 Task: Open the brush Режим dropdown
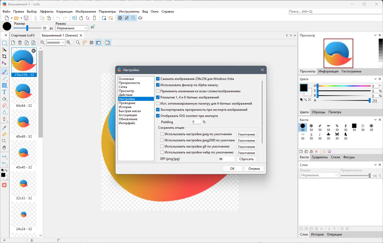72,28
